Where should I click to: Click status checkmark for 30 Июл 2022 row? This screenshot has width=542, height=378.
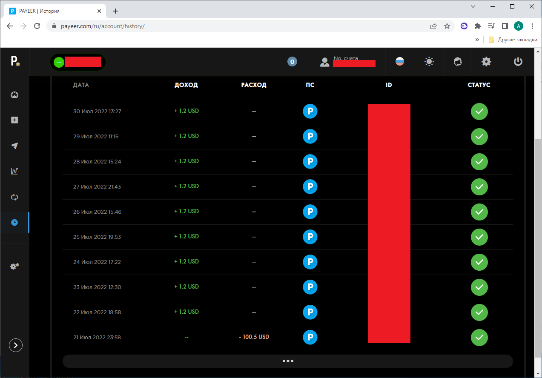coord(479,112)
